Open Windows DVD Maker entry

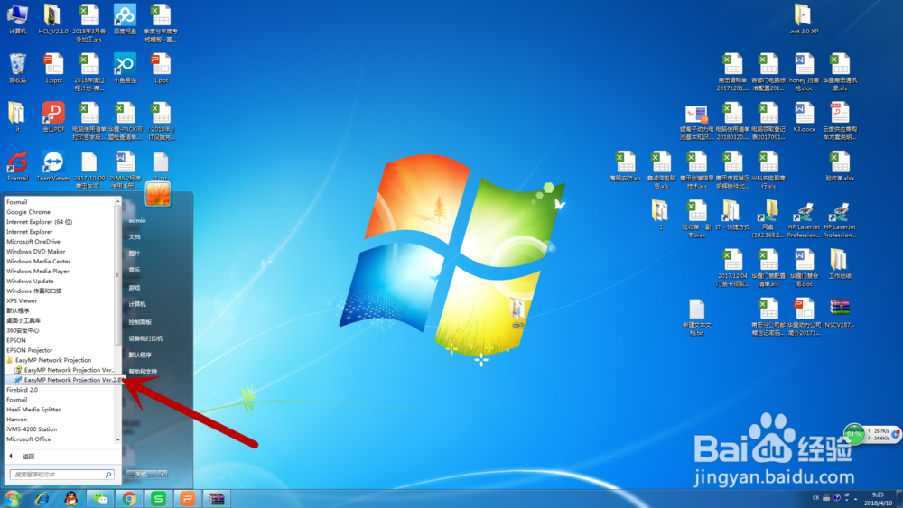tap(35, 252)
